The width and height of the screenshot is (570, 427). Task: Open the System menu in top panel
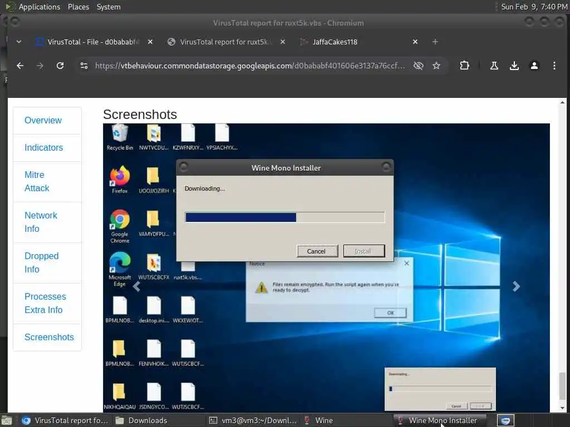(x=109, y=7)
